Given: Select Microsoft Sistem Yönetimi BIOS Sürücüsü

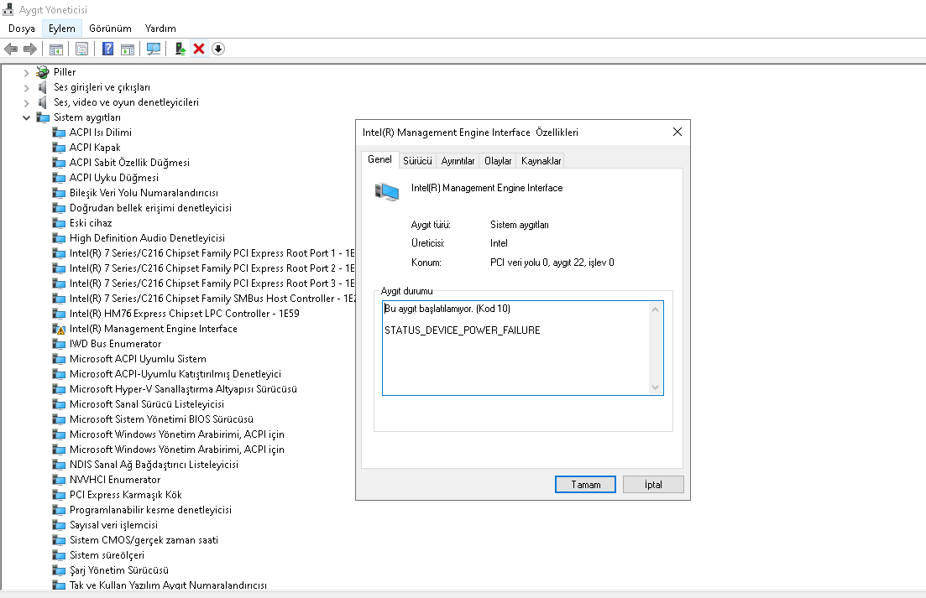Looking at the screenshot, I should tap(161, 419).
